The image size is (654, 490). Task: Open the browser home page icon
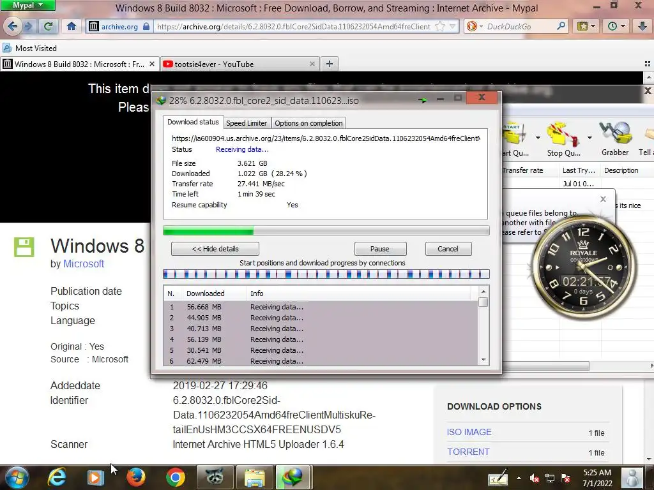pyautogui.click(x=72, y=27)
